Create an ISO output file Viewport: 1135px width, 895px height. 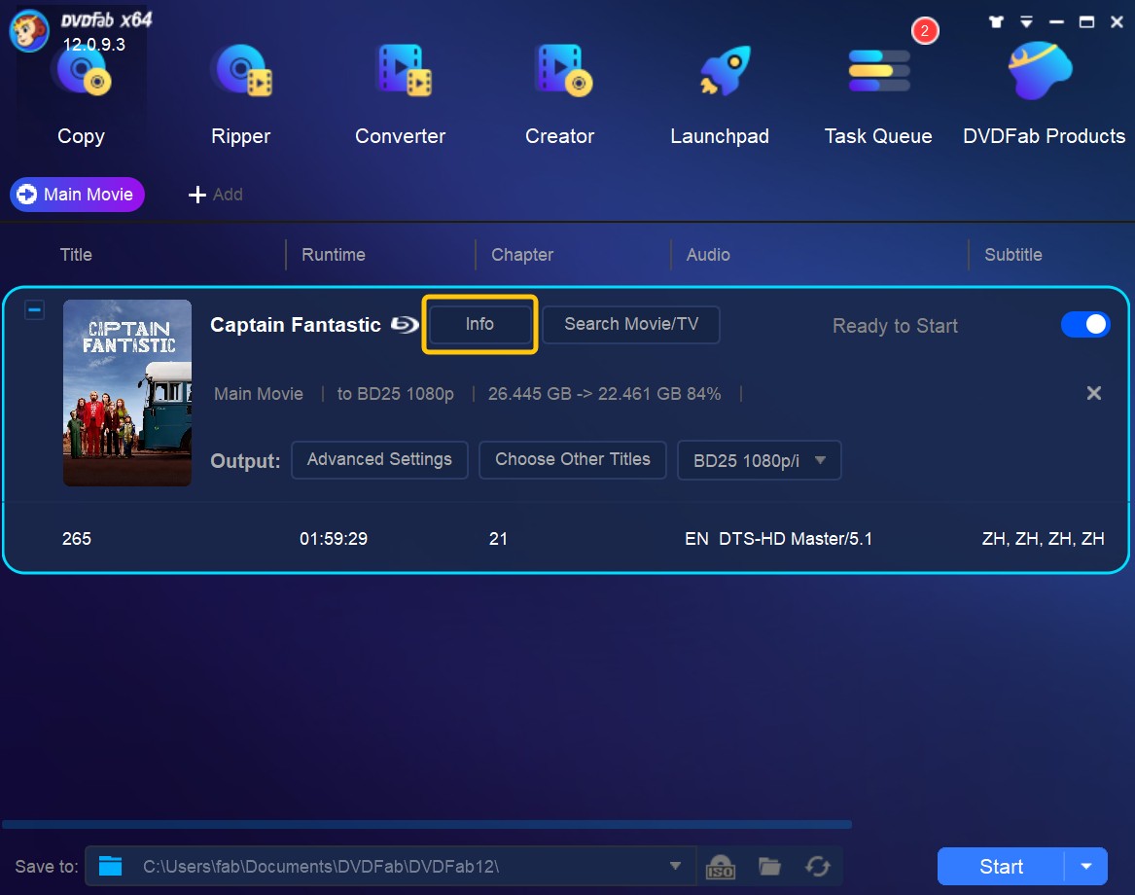pos(720,866)
